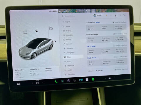The width and height of the screenshot is (141, 105).
Task: Tap the Odometer reading in bottom card
Action: (48, 71)
